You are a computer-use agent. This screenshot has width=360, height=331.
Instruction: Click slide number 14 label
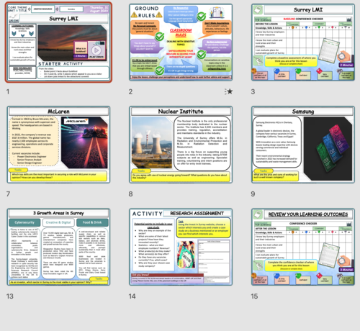click(132, 296)
